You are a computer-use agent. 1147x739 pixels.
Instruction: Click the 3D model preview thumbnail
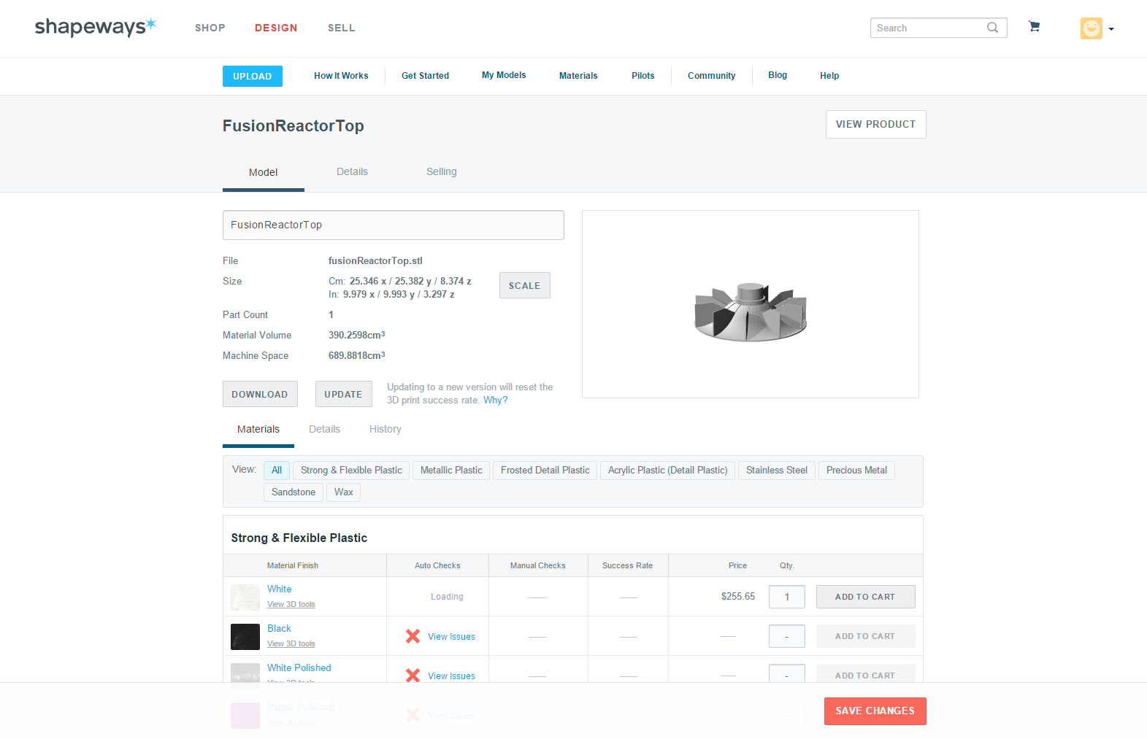[x=750, y=304]
